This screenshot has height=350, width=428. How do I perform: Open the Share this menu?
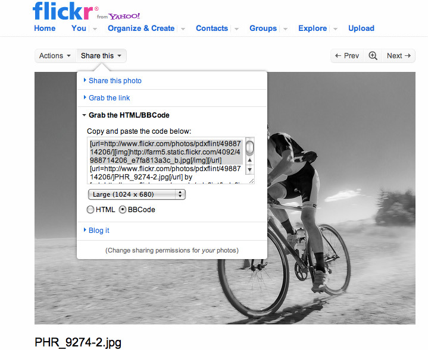tap(101, 56)
